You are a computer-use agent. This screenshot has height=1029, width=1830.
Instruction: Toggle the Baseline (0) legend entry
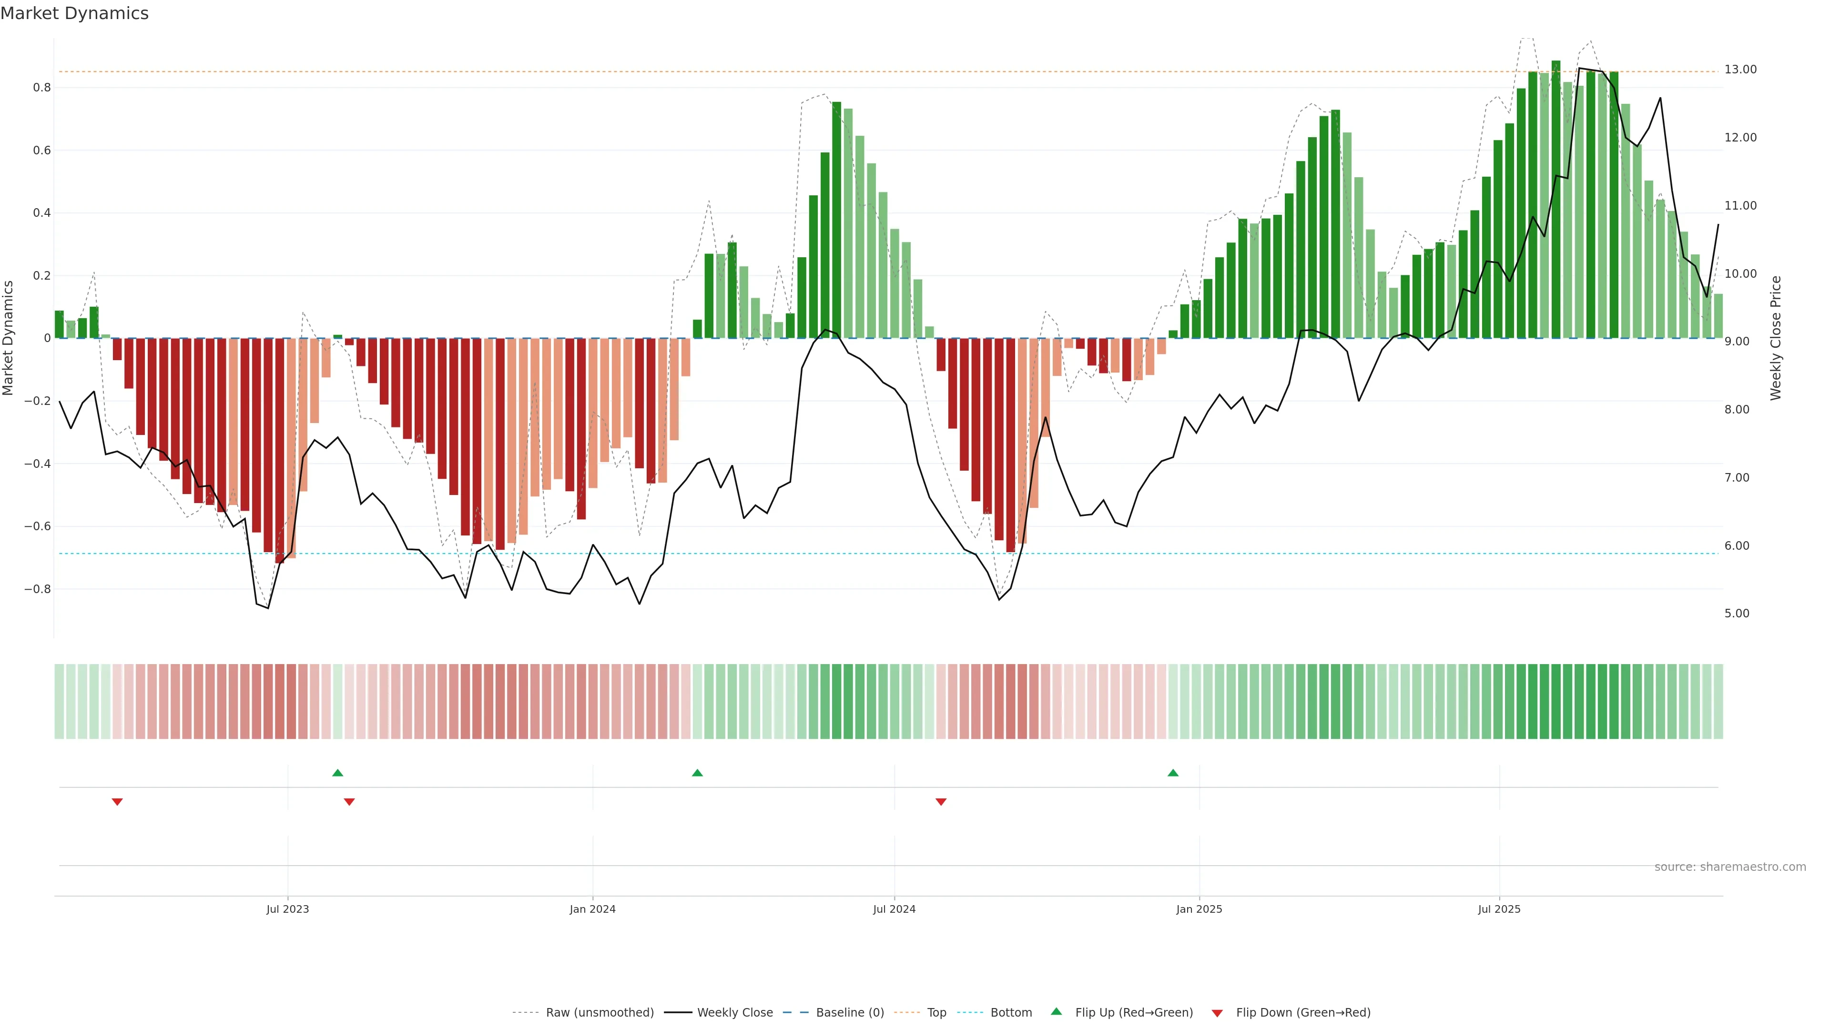(850, 1013)
